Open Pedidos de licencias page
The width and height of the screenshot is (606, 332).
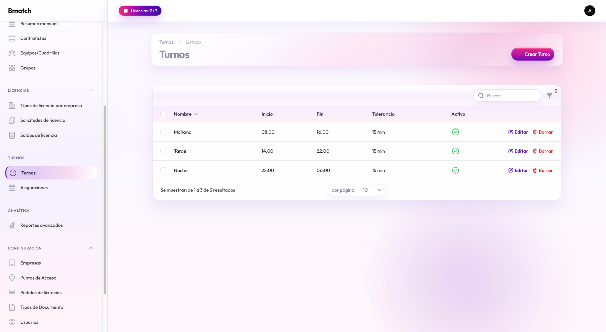click(51, 293)
